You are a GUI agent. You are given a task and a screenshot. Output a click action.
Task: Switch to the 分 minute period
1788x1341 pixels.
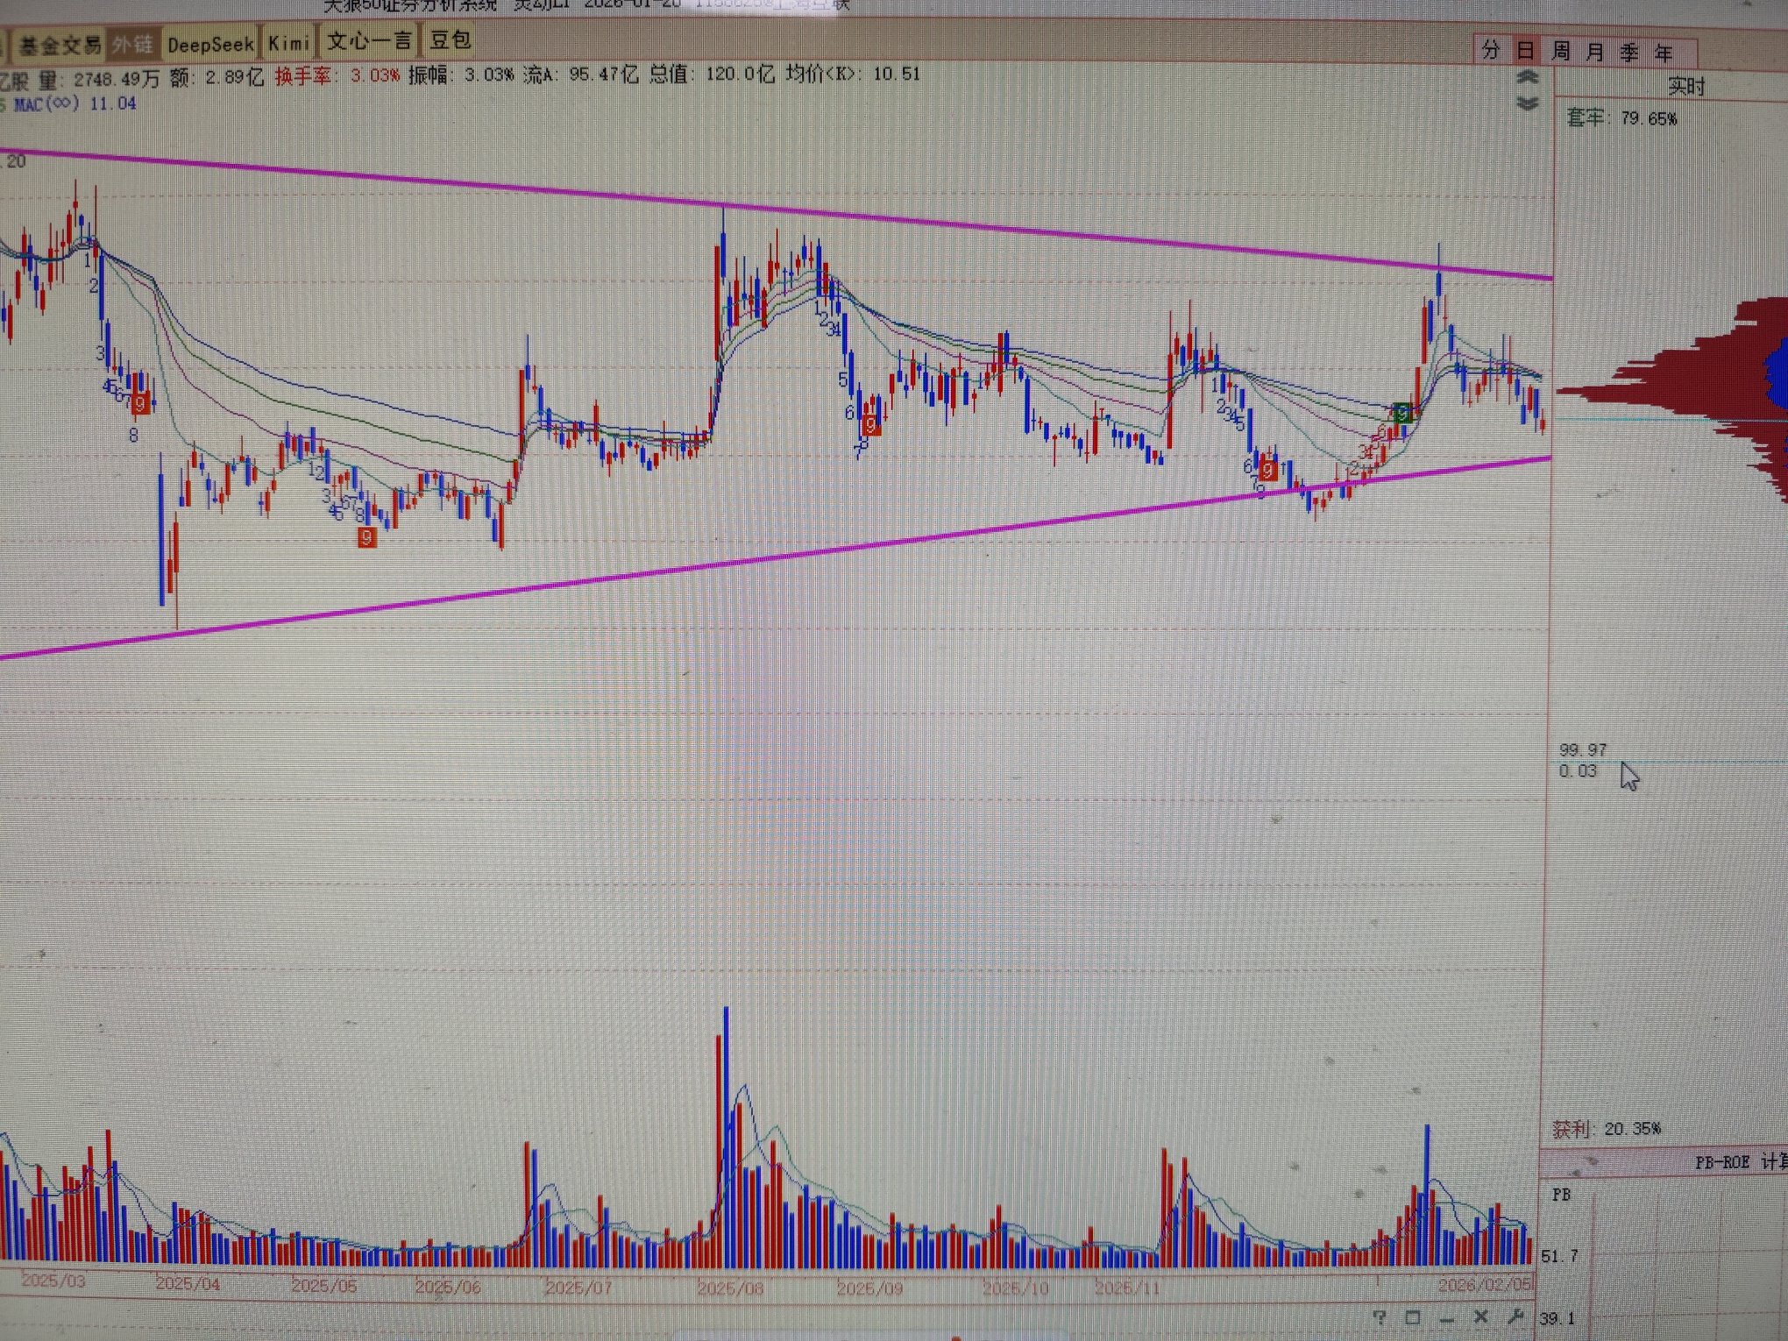click(x=1491, y=50)
